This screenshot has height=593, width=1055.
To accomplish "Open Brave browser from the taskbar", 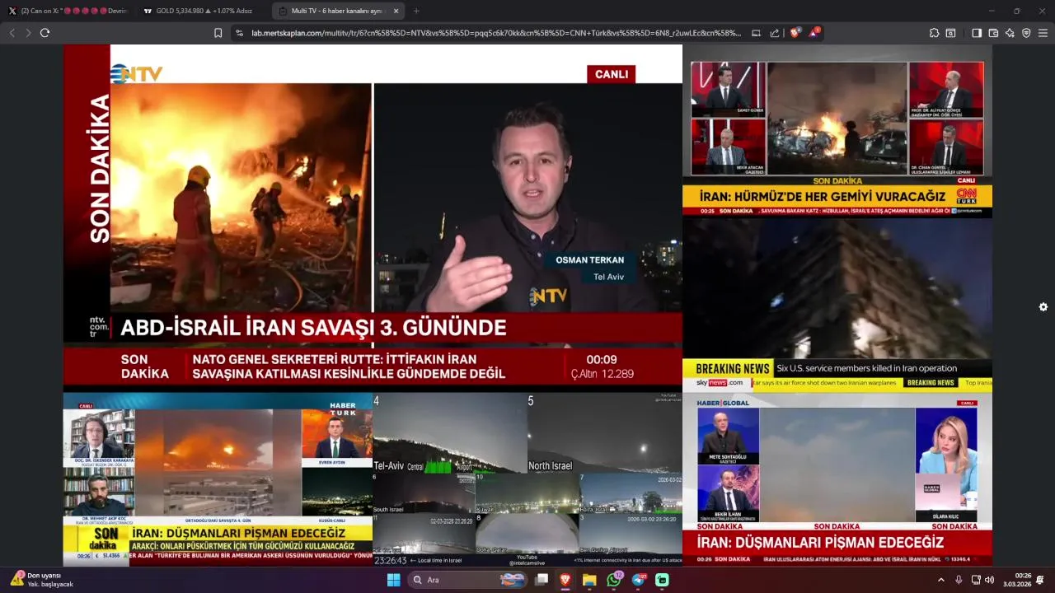I will pos(565,580).
